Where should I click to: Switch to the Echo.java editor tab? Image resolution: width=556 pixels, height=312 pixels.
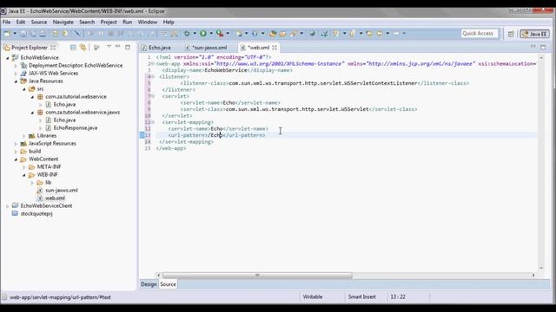tap(156, 48)
